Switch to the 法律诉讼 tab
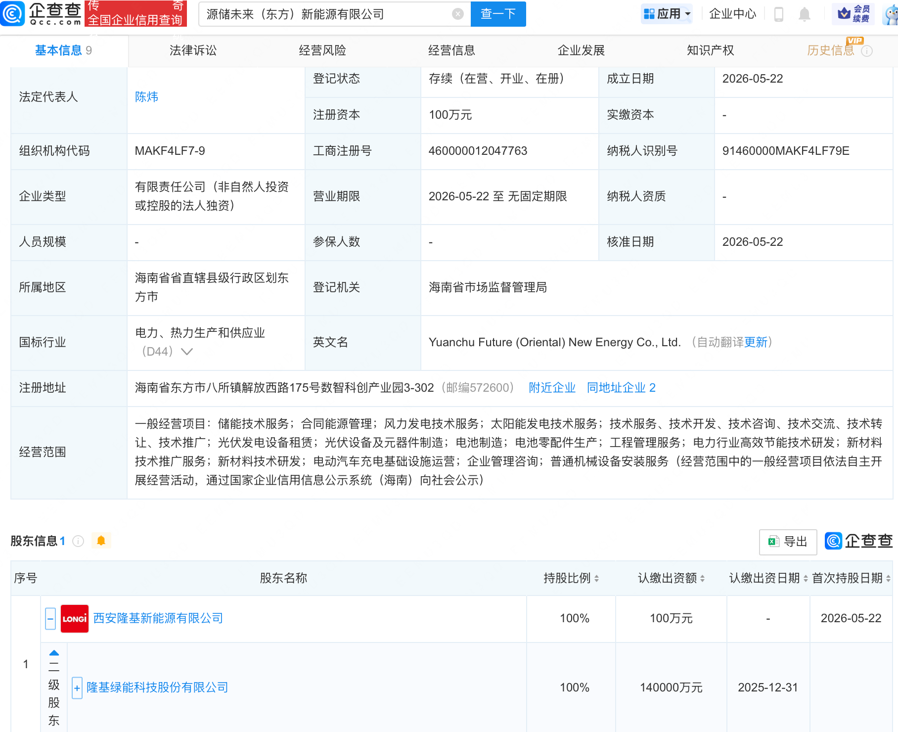This screenshot has height=732, width=898. [193, 50]
